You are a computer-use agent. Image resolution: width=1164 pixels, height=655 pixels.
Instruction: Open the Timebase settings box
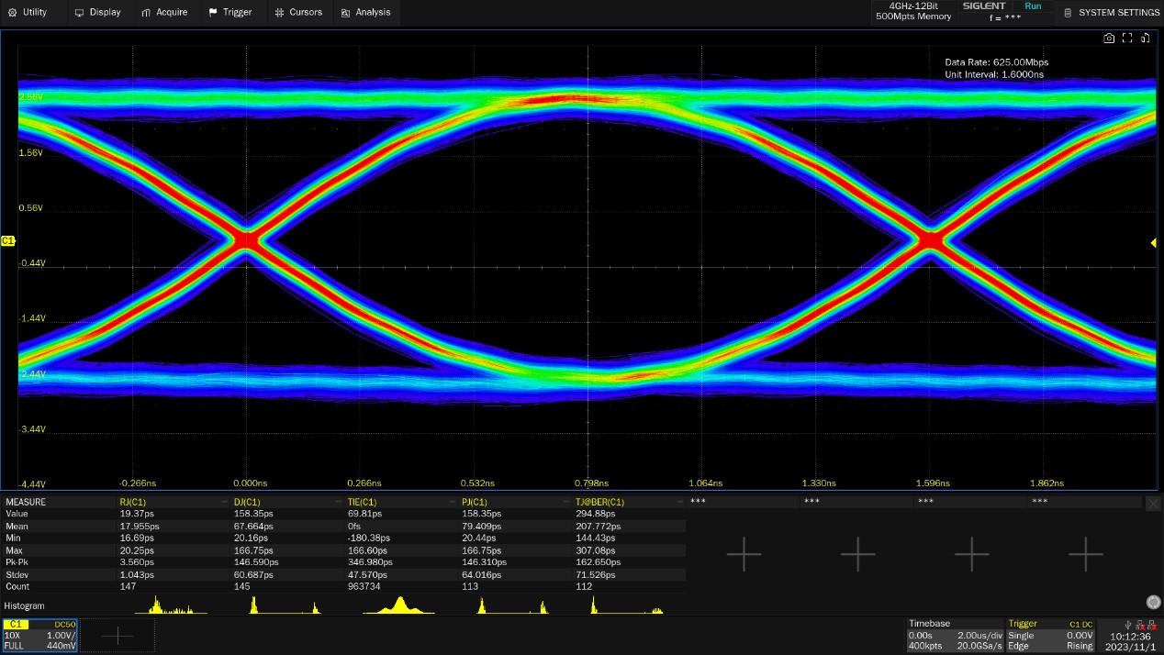tap(955, 635)
